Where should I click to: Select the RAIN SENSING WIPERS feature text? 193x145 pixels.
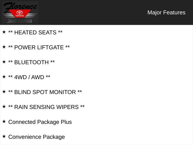click(46, 107)
